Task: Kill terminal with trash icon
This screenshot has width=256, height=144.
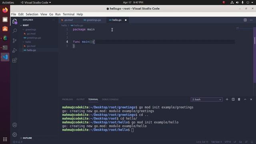Action: tap(239, 99)
